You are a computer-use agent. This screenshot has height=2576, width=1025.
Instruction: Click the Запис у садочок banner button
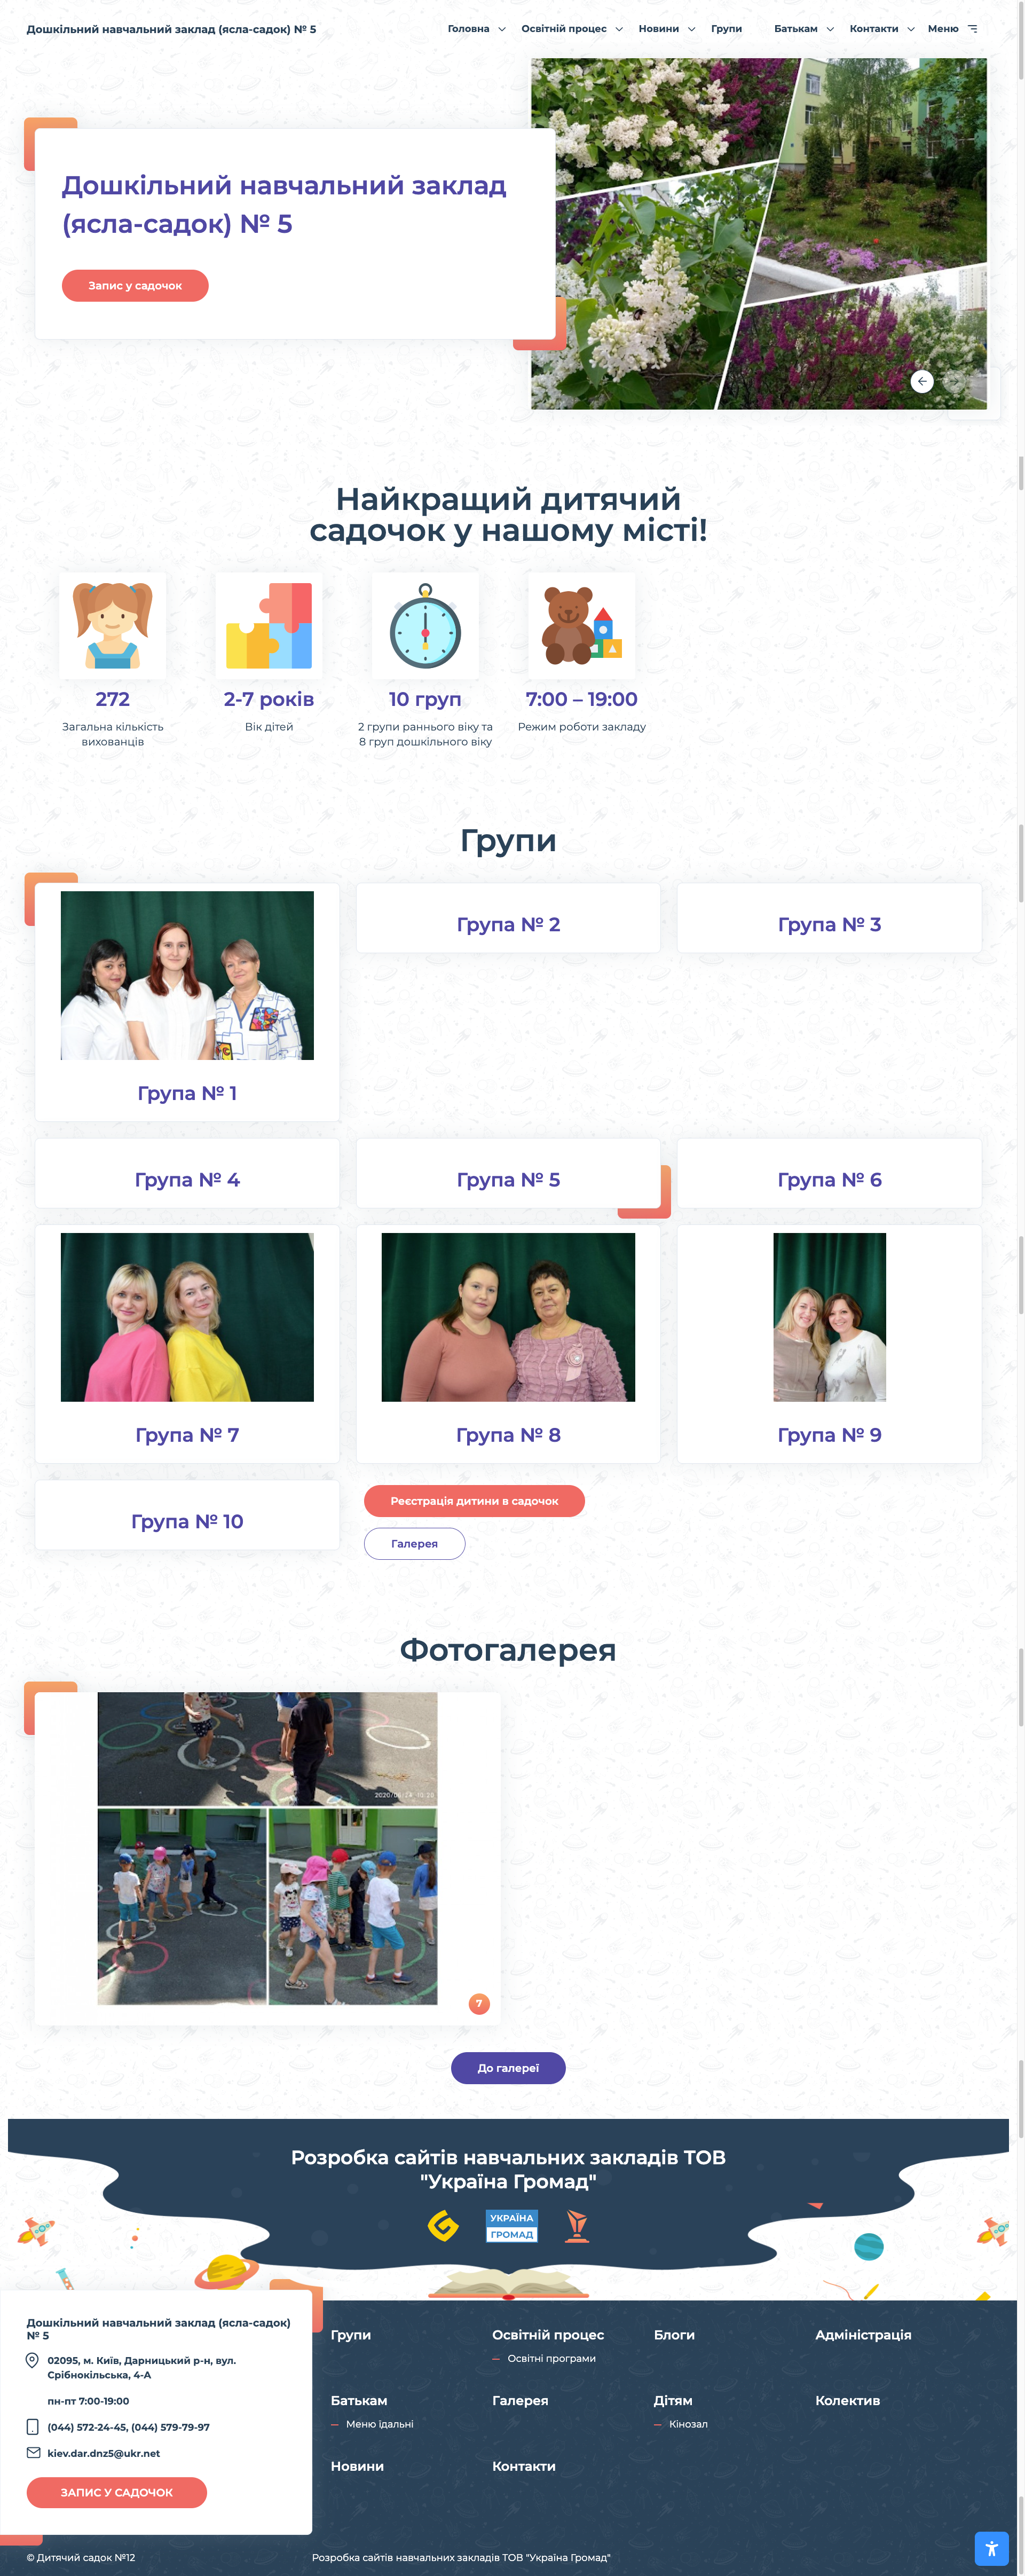(135, 286)
